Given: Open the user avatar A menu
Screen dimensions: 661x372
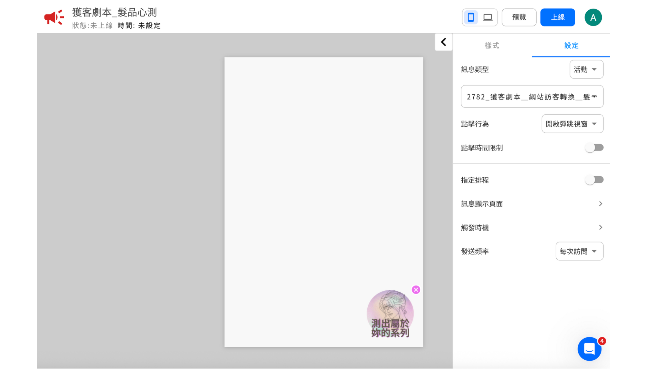Looking at the screenshot, I should point(593,18).
